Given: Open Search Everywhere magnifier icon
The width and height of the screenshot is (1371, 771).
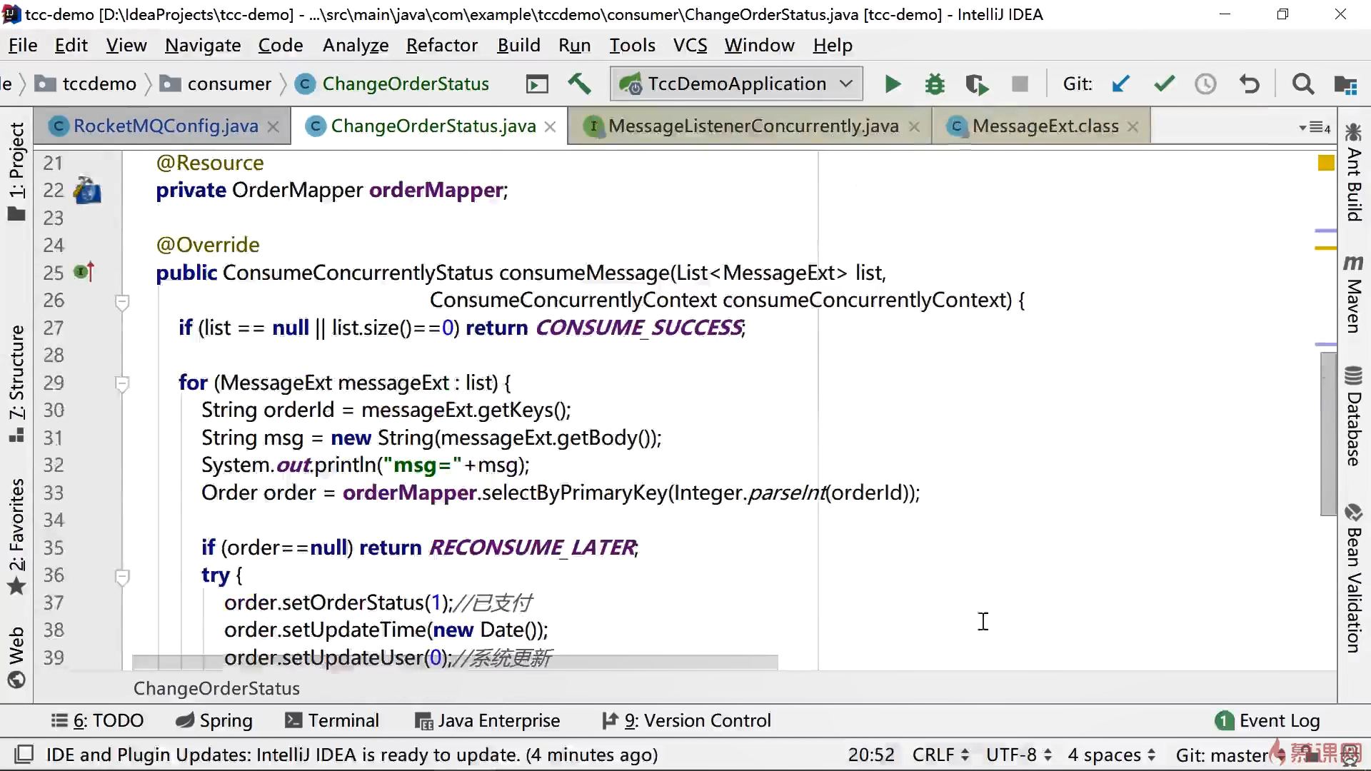Looking at the screenshot, I should (x=1302, y=84).
